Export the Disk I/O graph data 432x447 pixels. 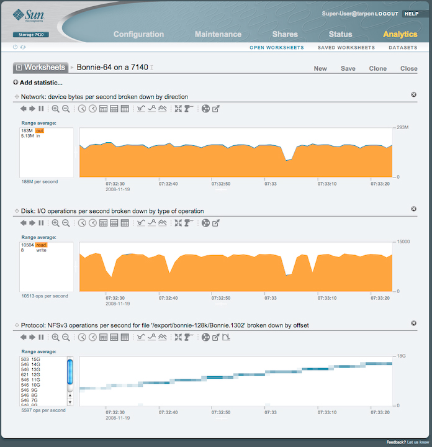[216, 223]
